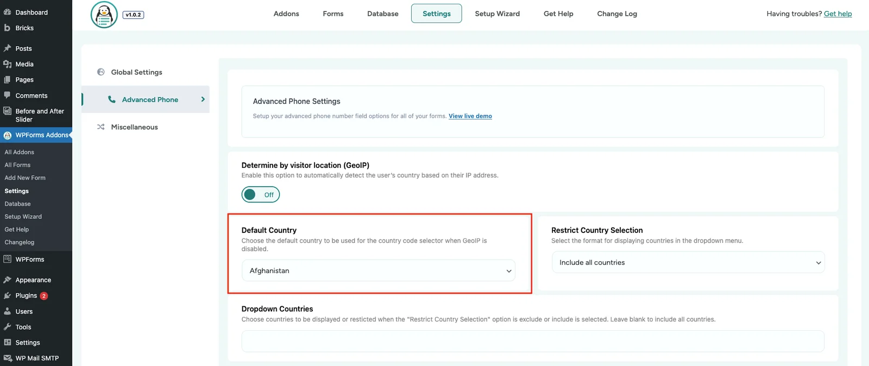
Task: Click the View live demo link
Action: (470, 116)
